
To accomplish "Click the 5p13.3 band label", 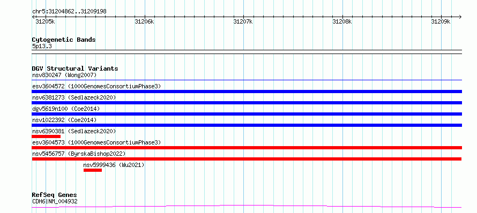I will tap(42, 47).
